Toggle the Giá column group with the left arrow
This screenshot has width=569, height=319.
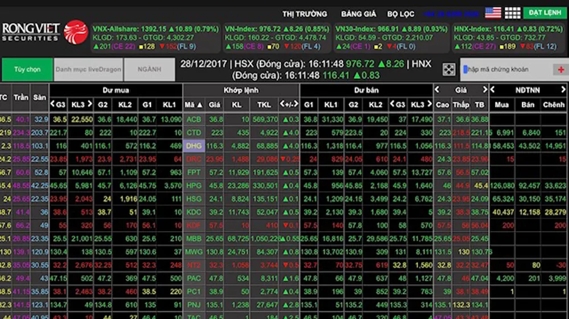point(438,90)
